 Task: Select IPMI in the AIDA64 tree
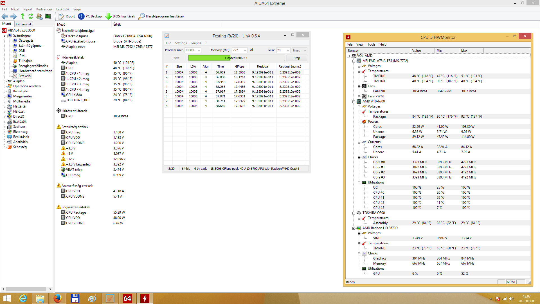(x=22, y=56)
